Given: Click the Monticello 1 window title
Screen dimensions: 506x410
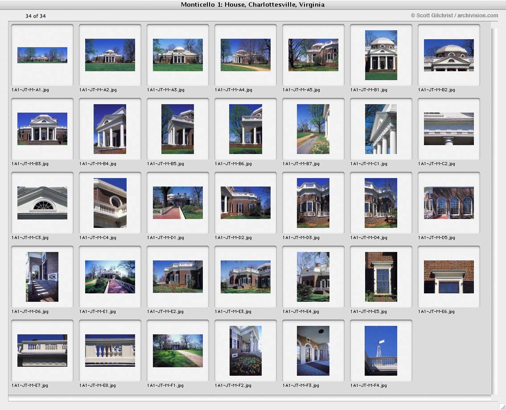Looking at the screenshot, I should [x=253, y=4].
